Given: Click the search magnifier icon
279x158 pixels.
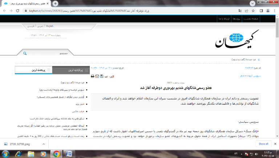Looking at the screenshot, I should pyautogui.click(x=25, y=53).
